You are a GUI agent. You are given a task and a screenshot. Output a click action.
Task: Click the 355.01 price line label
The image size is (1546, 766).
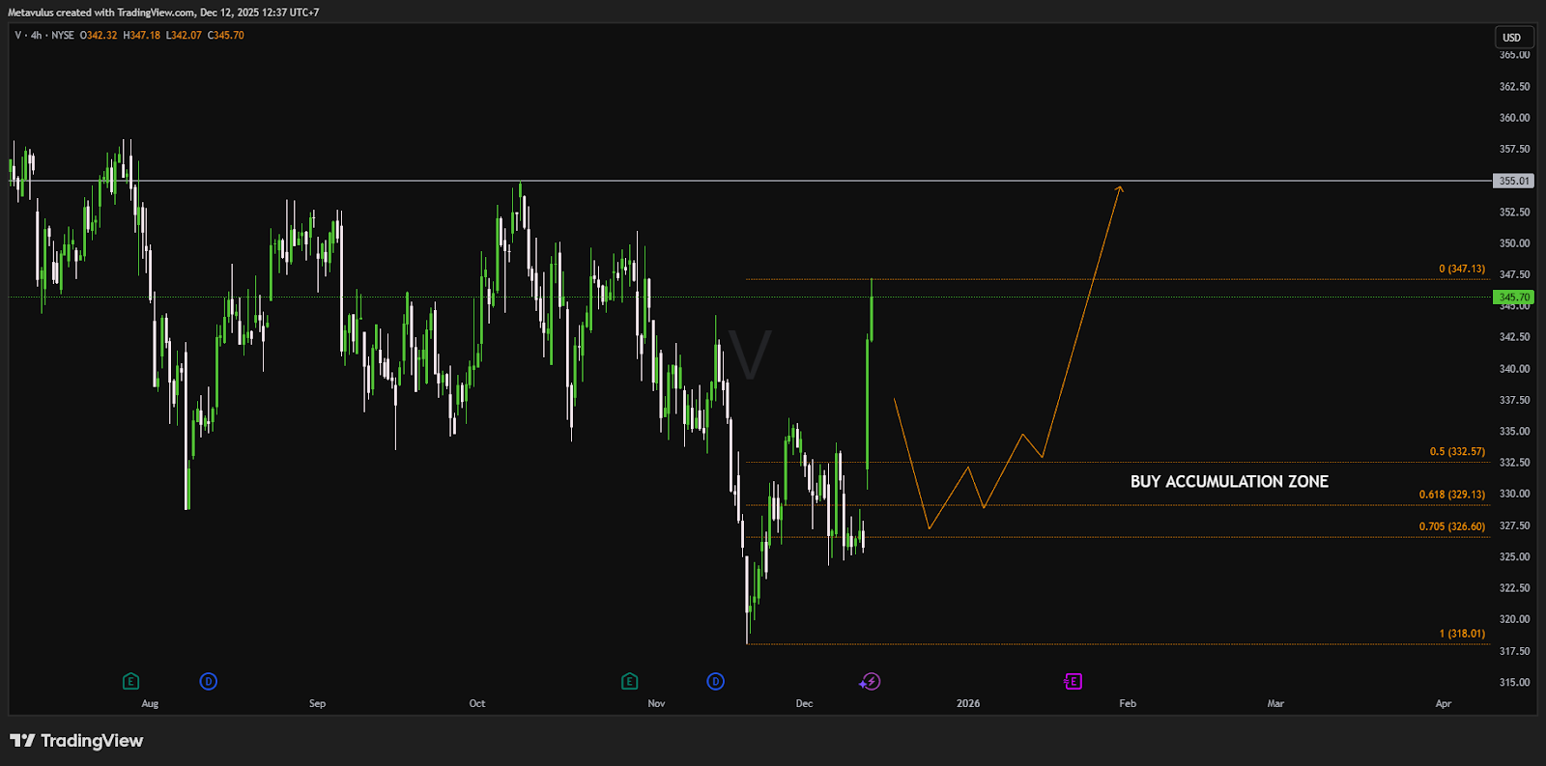click(x=1513, y=181)
